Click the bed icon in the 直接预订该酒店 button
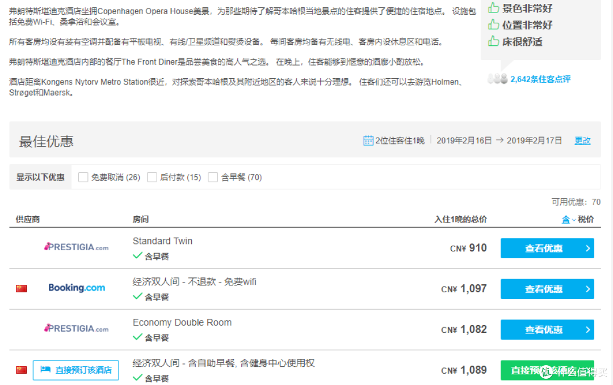 [46, 369]
